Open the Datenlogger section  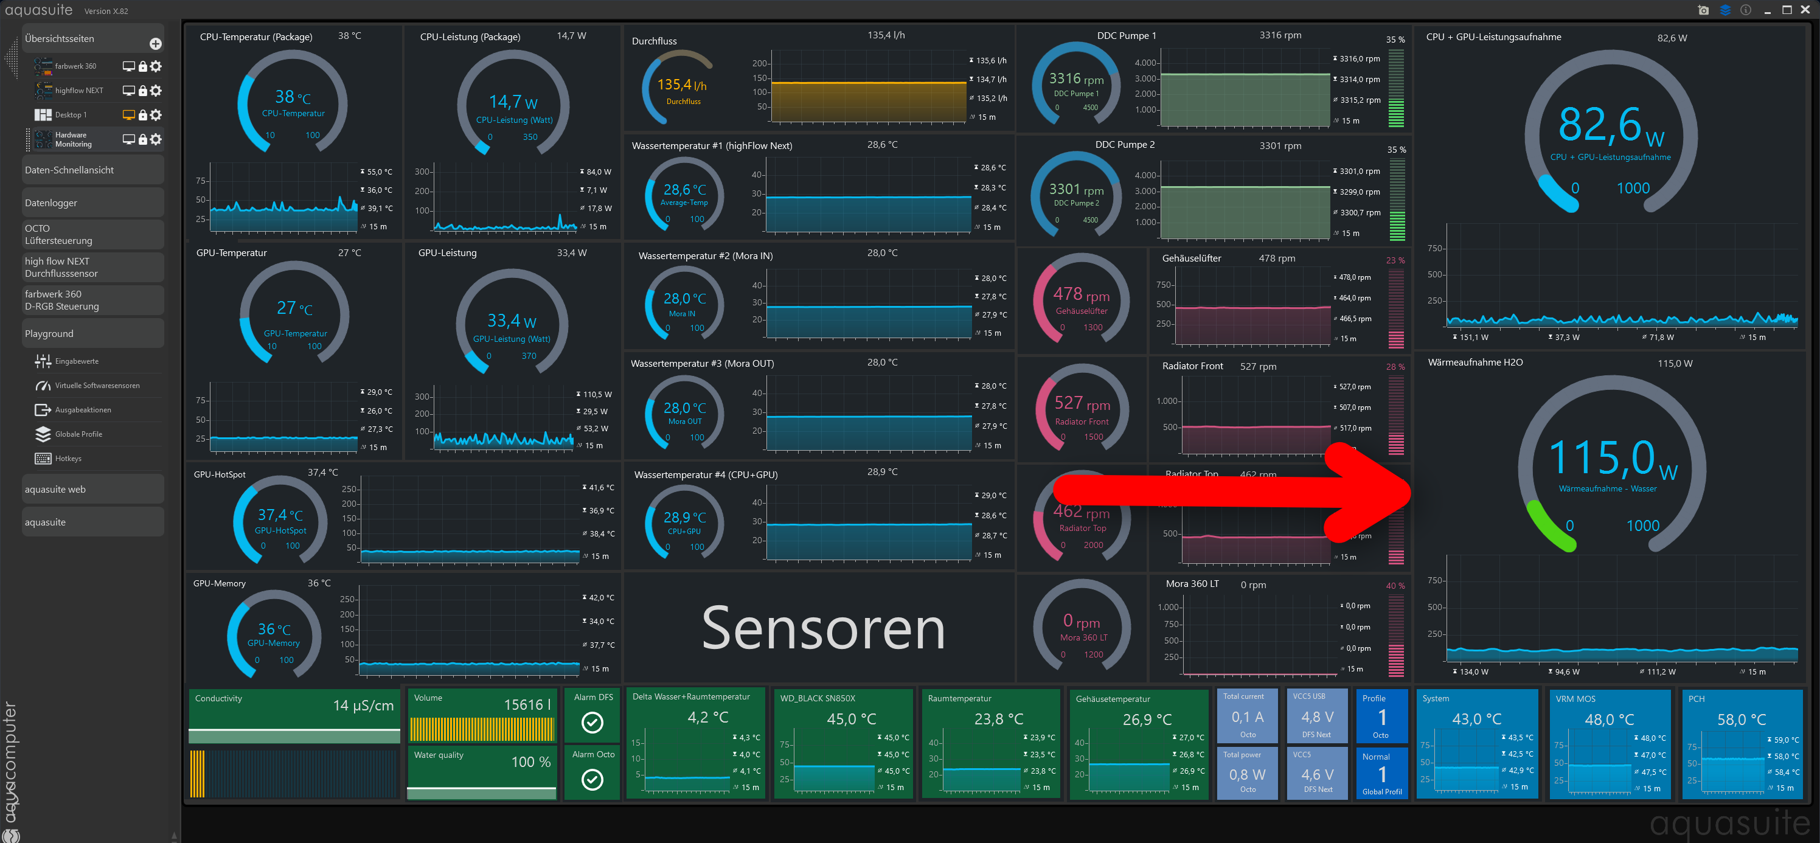point(92,203)
